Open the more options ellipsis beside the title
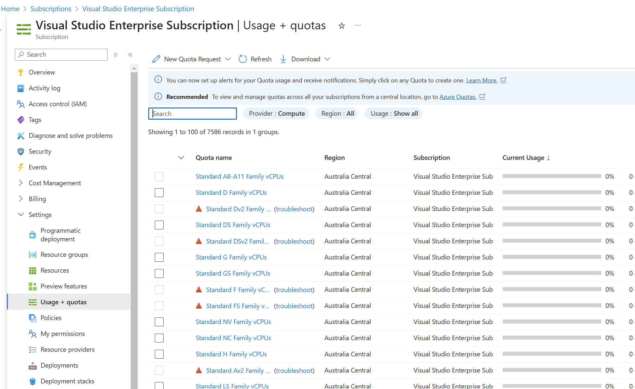 358,25
